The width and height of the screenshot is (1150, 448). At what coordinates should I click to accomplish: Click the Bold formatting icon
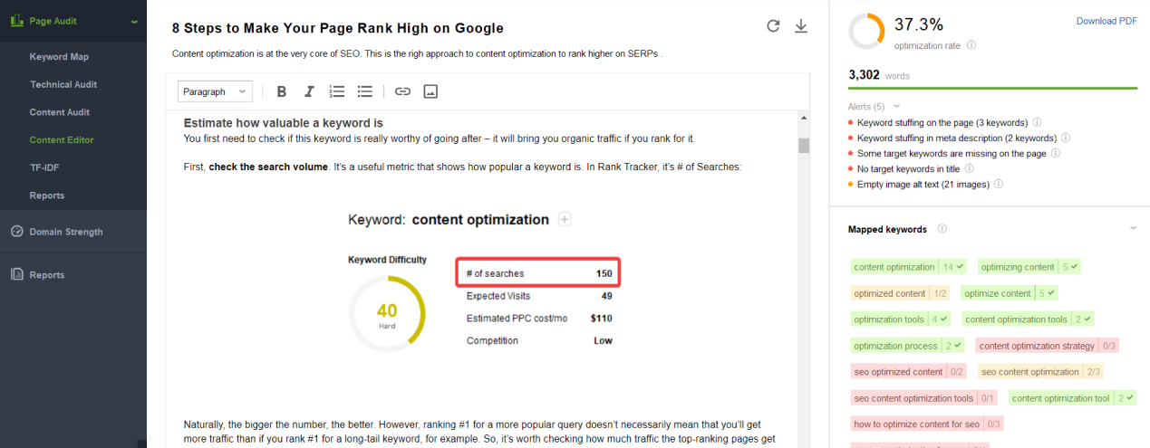click(282, 91)
